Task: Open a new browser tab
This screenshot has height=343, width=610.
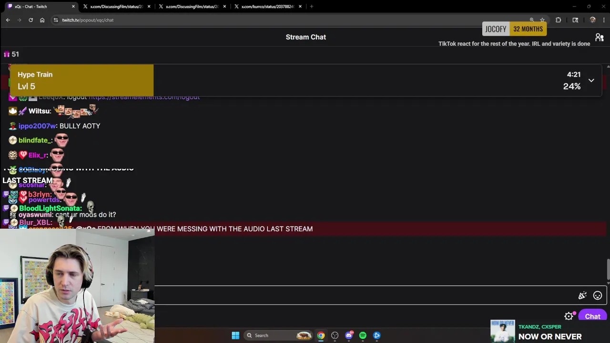Action: [312, 7]
